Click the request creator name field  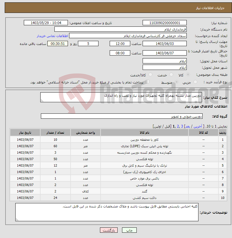click(128, 36)
